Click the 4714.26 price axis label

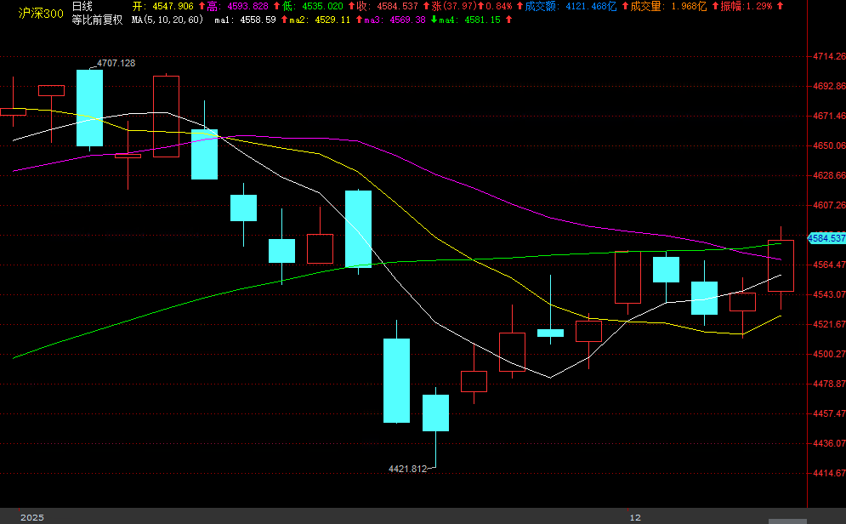point(828,57)
